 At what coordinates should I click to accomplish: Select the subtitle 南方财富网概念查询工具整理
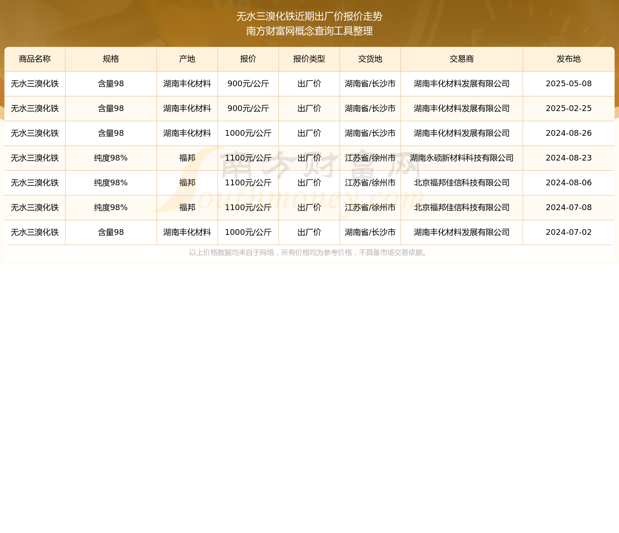pyautogui.click(x=309, y=31)
